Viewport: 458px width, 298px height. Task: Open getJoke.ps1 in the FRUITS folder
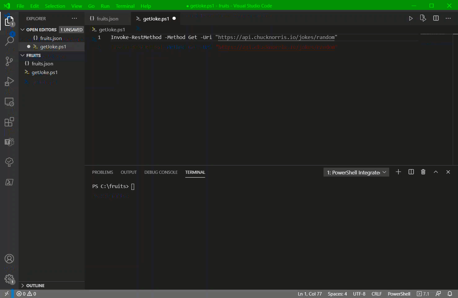click(x=51, y=72)
